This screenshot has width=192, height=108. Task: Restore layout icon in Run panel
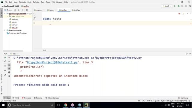click(5, 70)
